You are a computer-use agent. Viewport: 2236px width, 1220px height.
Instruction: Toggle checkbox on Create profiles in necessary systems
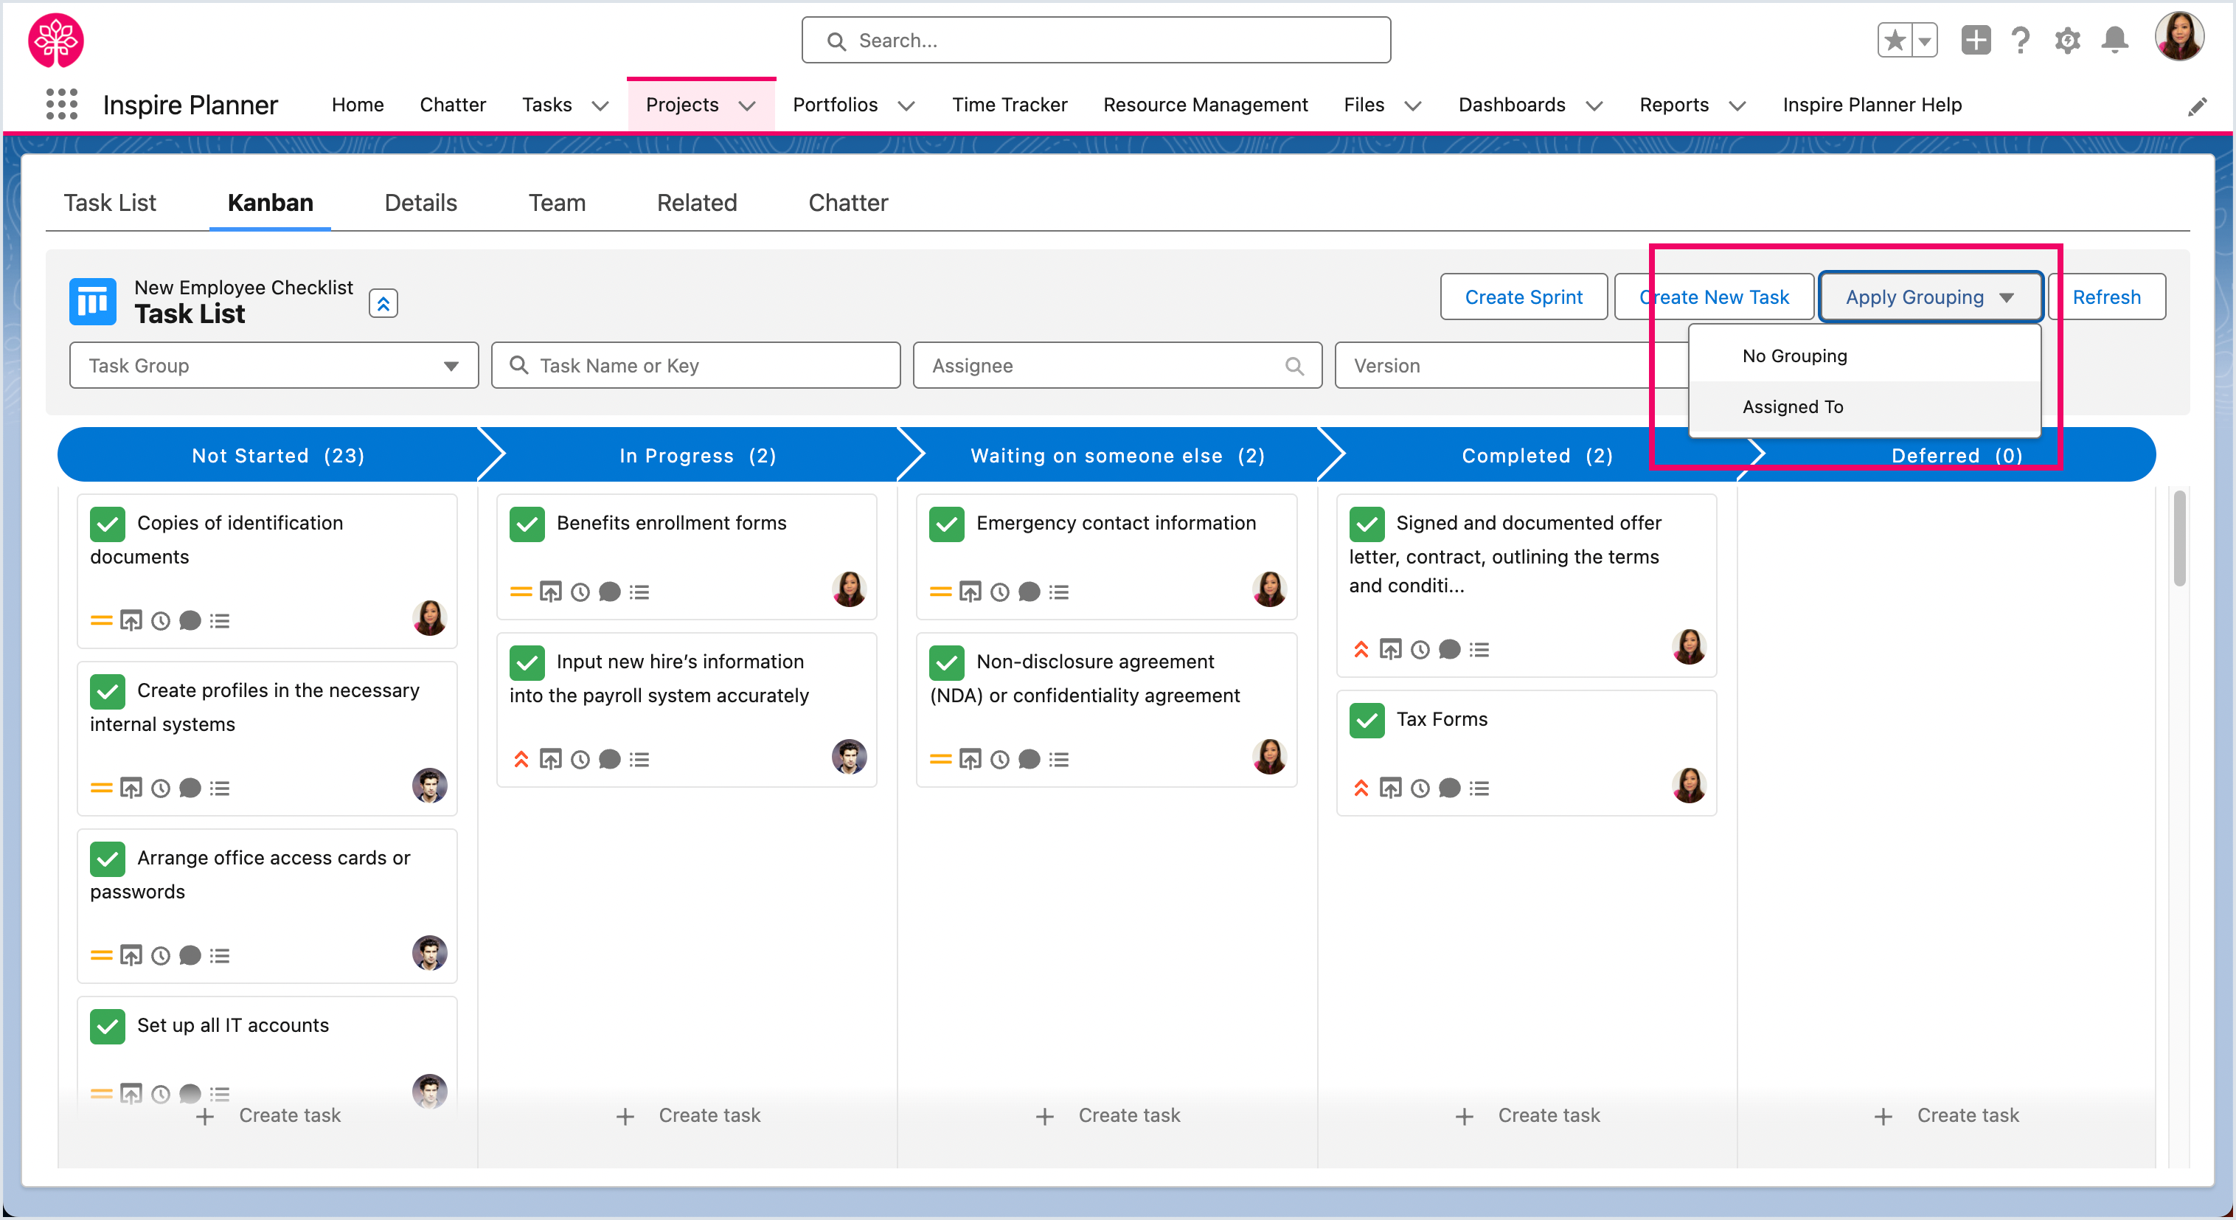[108, 692]
